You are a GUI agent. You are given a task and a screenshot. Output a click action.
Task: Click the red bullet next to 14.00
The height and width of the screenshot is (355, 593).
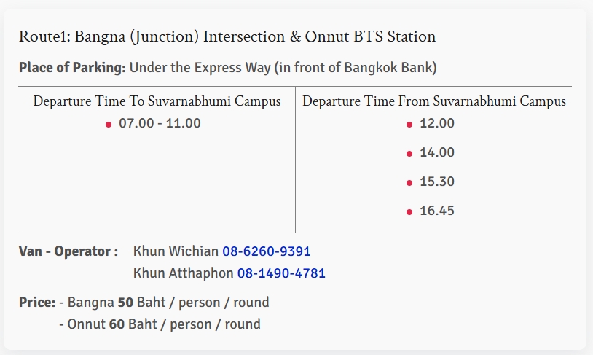tap(409, 154)
